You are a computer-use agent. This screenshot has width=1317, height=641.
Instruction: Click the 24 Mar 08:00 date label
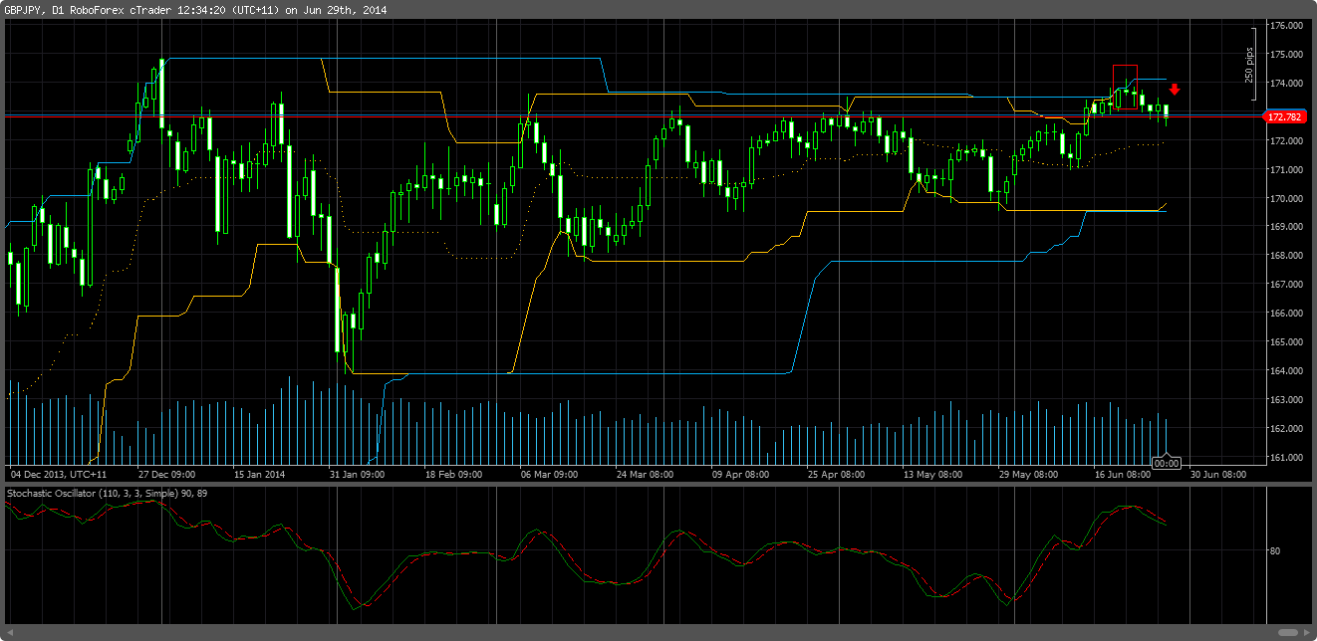pos(645,474)
